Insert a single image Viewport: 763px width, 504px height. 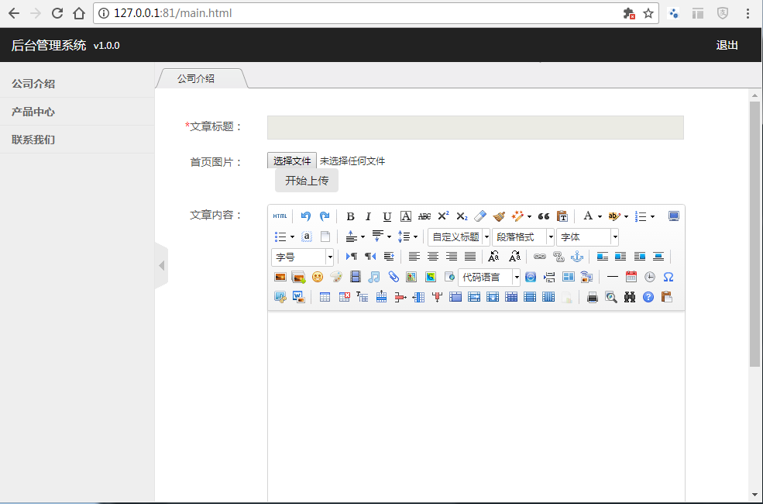pos(280,277)
